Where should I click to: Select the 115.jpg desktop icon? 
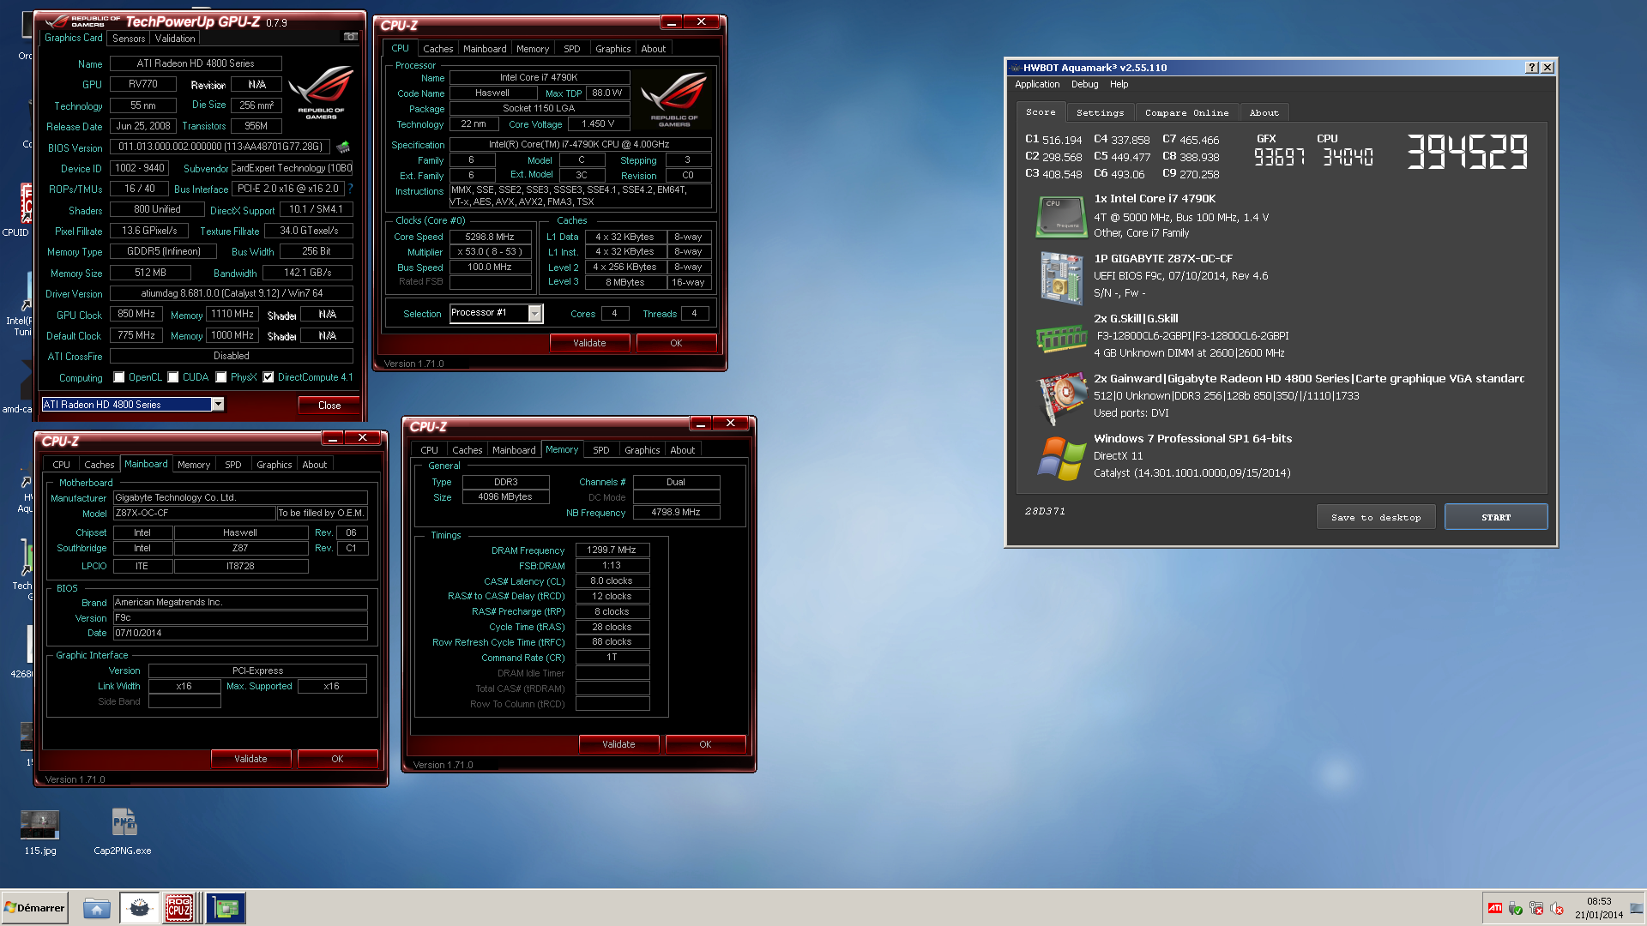[39, 832]
